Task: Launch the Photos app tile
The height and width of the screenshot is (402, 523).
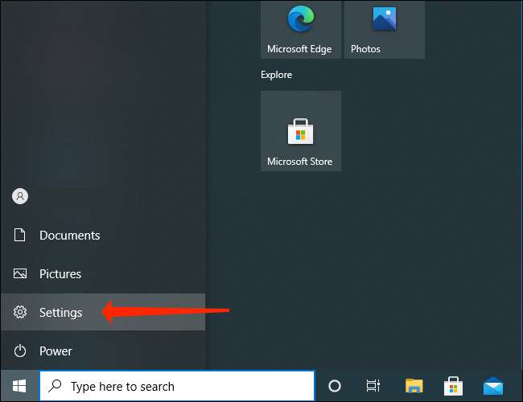Action: pyautogui.click(x=384, y=29)
